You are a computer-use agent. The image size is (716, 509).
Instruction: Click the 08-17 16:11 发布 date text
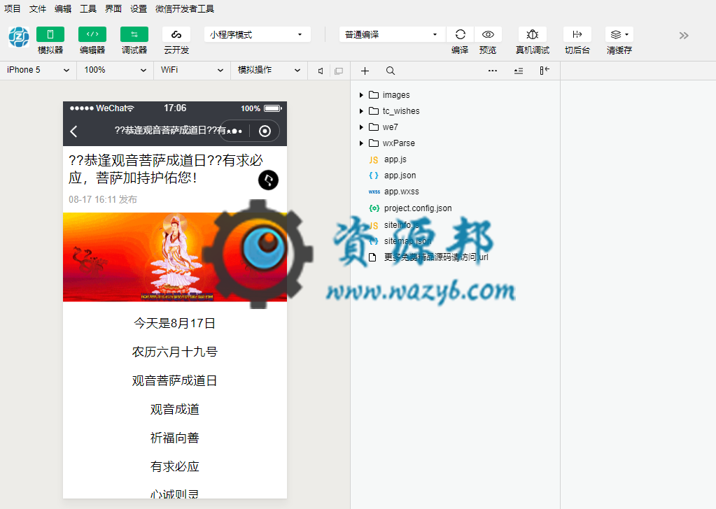point(103,199)
